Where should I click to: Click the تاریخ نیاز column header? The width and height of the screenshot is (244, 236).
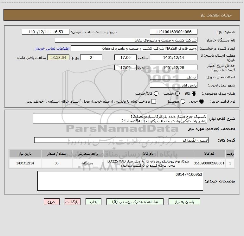point(25,154)
